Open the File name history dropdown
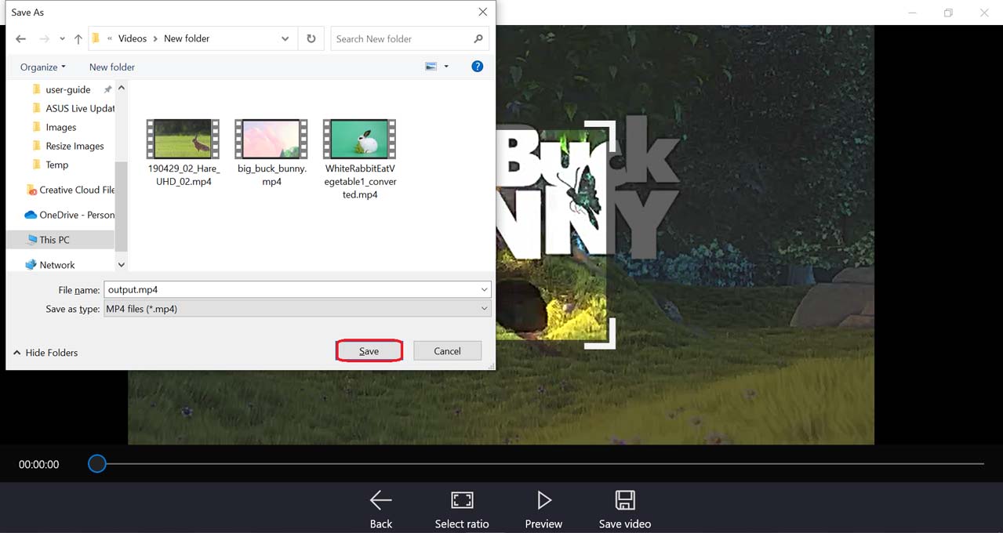Viewport: 1003px width, 533px height. pyautogui.click(x=484, y=289)
